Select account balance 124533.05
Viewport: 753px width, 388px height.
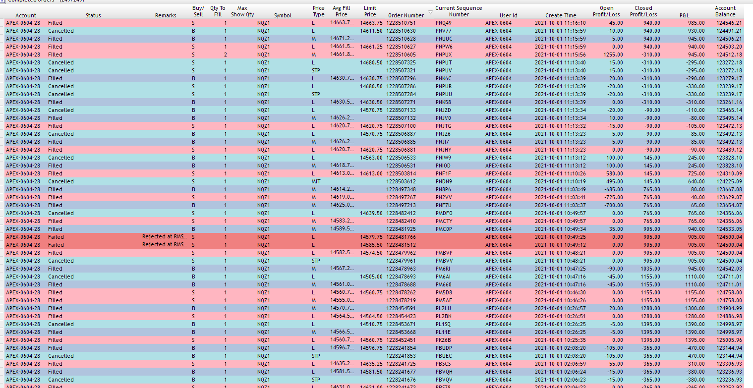[x=728, y=229]
